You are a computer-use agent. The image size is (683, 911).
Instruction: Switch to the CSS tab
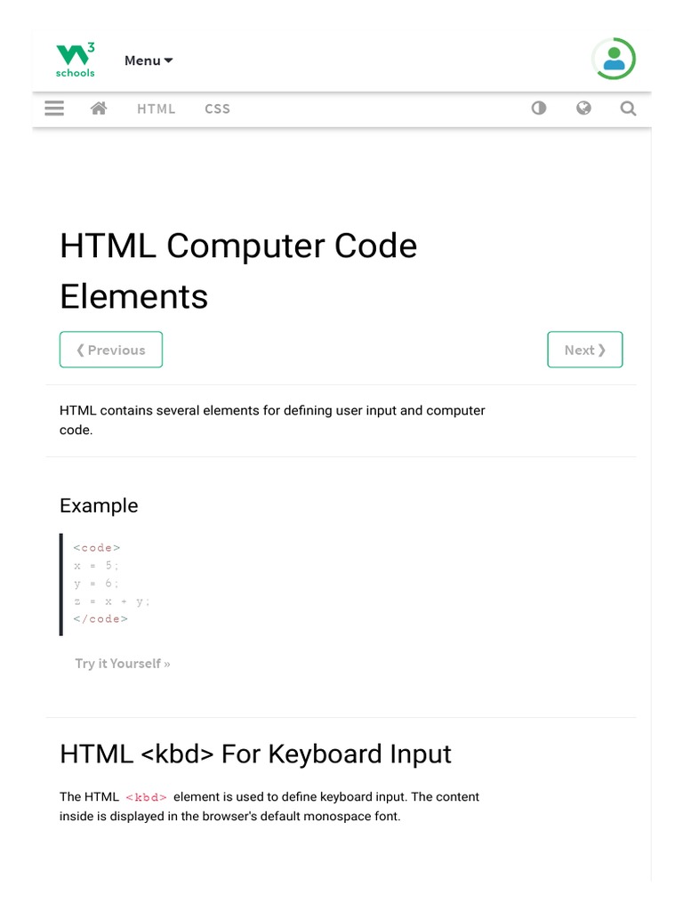pyautogui.click(x=217, y=109)
